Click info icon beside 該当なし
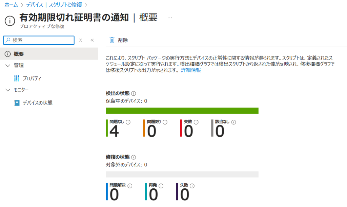Screen dimensions: 347x207 [233, 122]
